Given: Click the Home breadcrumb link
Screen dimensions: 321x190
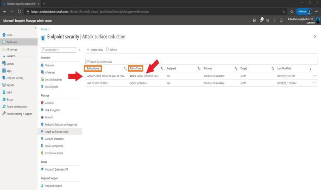Looking at the screenshot, I should pos(44,29).
